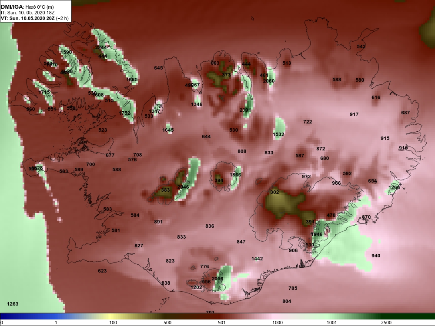Click the map value '708'

[137, 155]
